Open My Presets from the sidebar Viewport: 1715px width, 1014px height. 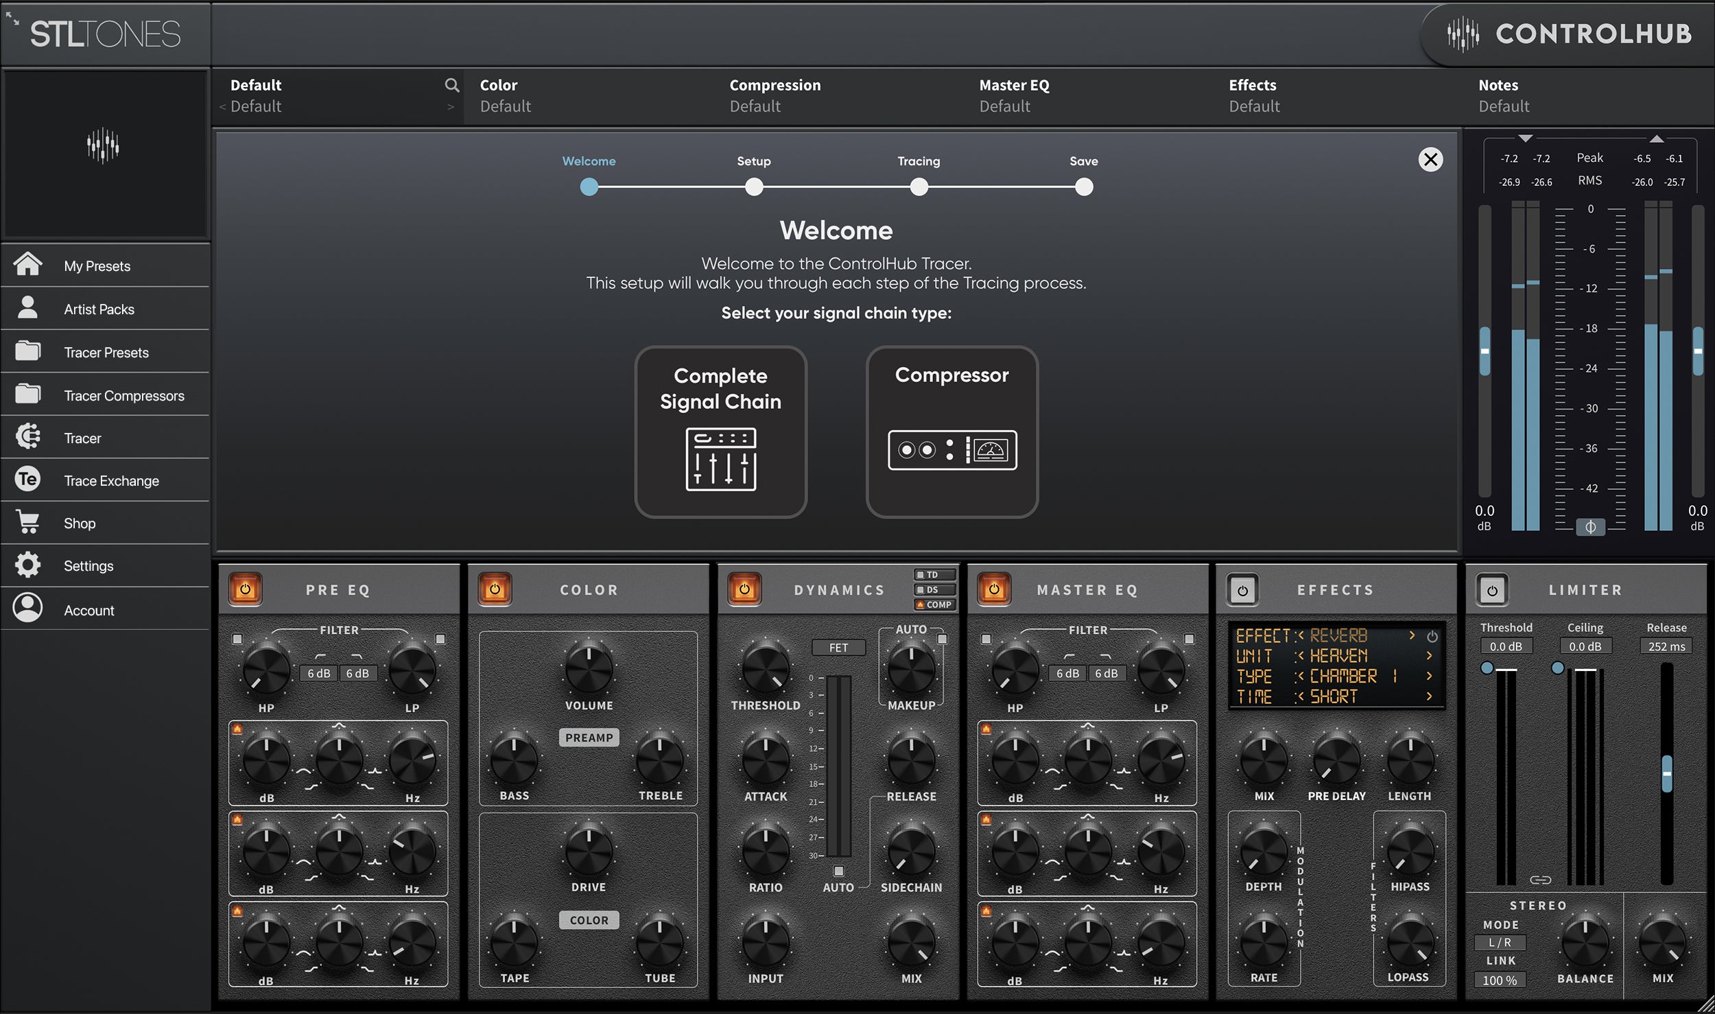click(x=96, y=266)
